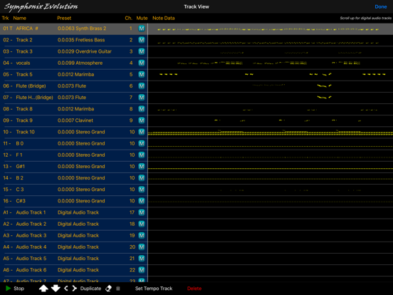Click the Done button
393x295 pixels.
point(381,7)
